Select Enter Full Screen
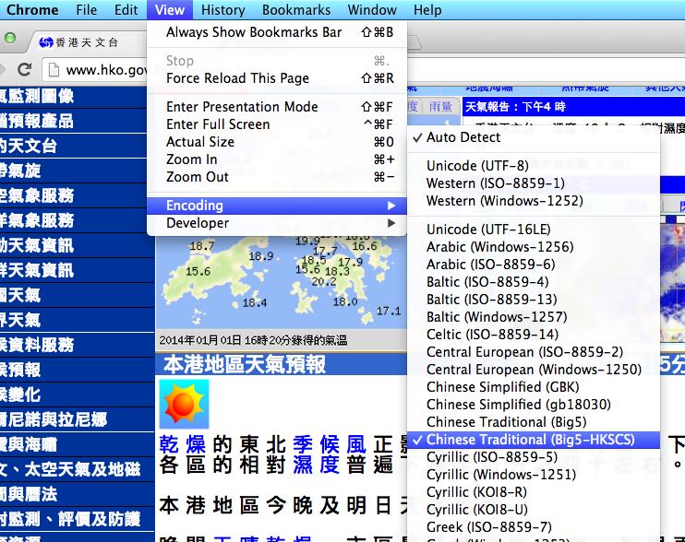 [x=277, y=124]
